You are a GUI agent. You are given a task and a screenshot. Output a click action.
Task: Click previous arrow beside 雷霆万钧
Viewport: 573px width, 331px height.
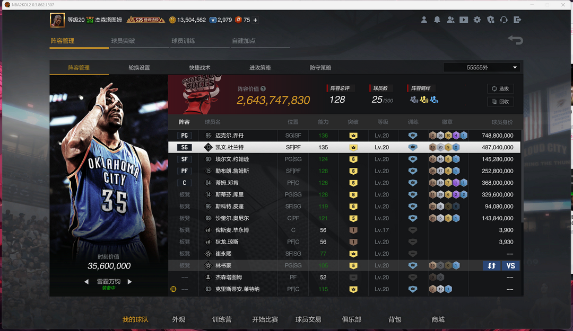(86, 282)
